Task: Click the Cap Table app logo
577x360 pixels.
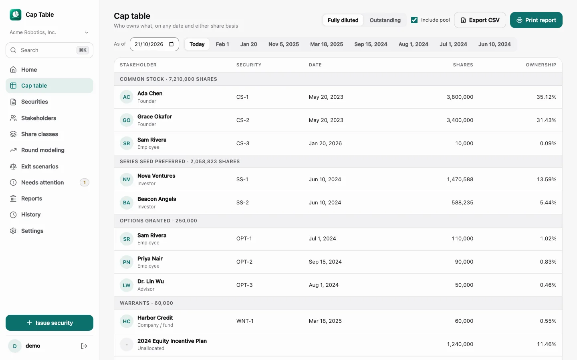Action: click(15, 15)
